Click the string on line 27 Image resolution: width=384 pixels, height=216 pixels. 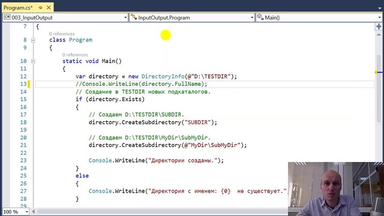tap(218, 191)
